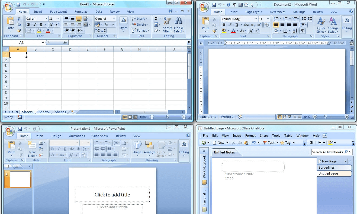This screenshot has height=214, width=357.
Task: Open the References tab in Word
Action: [278, 12]
